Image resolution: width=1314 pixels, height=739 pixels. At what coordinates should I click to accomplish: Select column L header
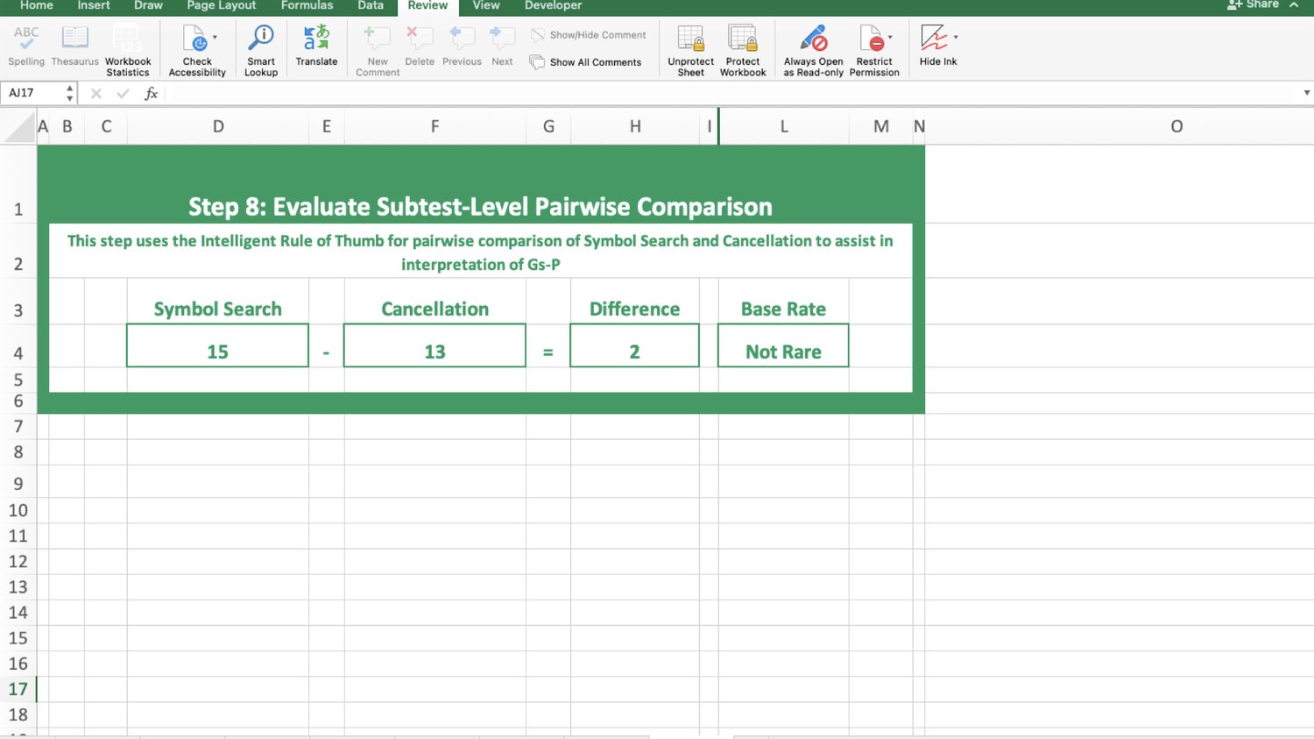click(784, 127)
